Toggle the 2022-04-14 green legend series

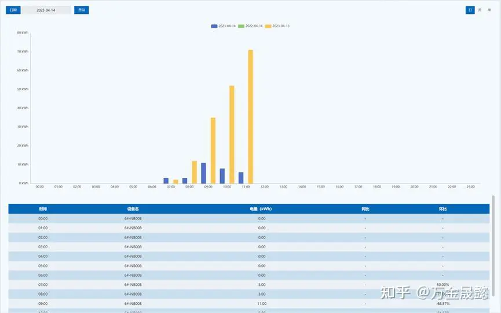250,26
